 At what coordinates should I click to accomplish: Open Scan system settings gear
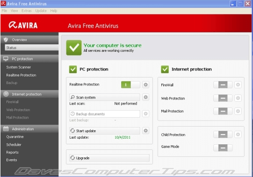click(x=145, y=97)
